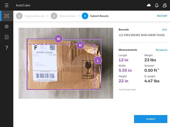Click Weight value 23 lbs
The height and width of the screenshot is (127, 170).
coord(150,60)
